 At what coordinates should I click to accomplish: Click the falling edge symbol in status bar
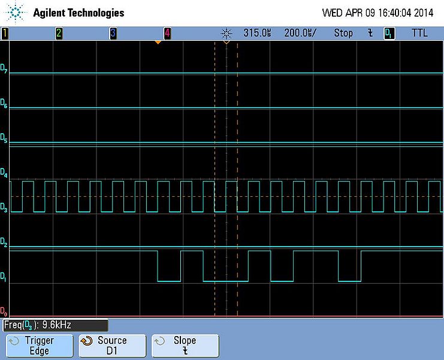[370, 34]
